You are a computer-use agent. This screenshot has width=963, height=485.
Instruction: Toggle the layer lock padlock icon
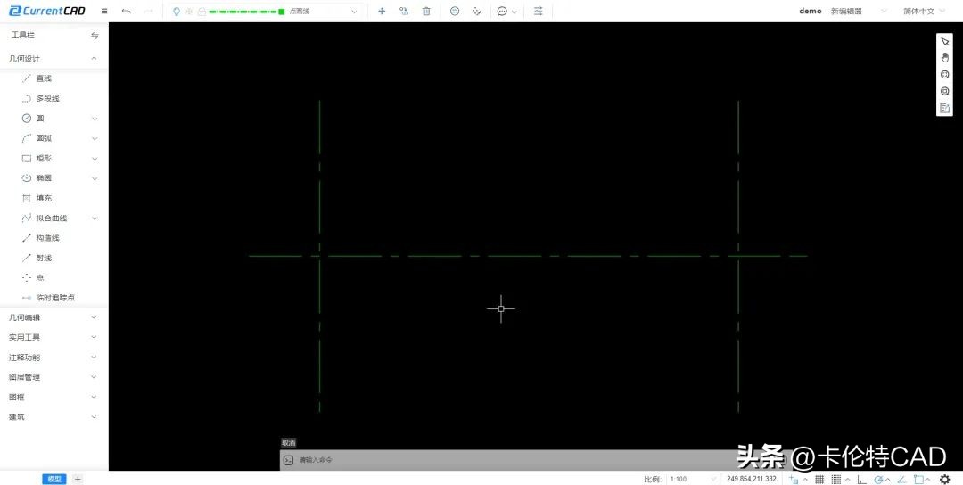point(201,12)
